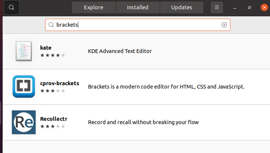
Task: Select the KDE Advanced Text Editor description
Action: [x=120, y=51]
